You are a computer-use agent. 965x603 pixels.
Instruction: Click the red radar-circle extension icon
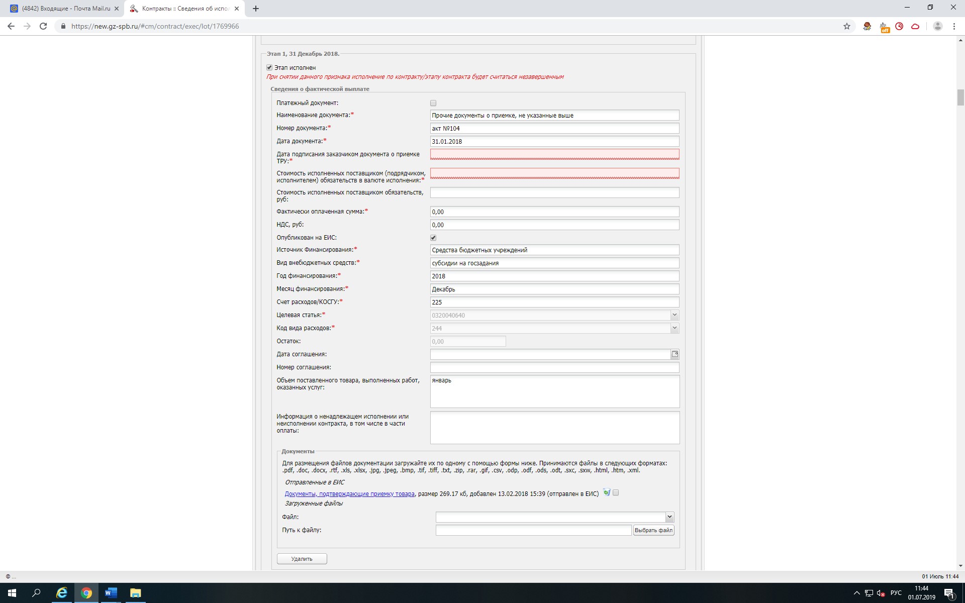click(x=899, y=26)
